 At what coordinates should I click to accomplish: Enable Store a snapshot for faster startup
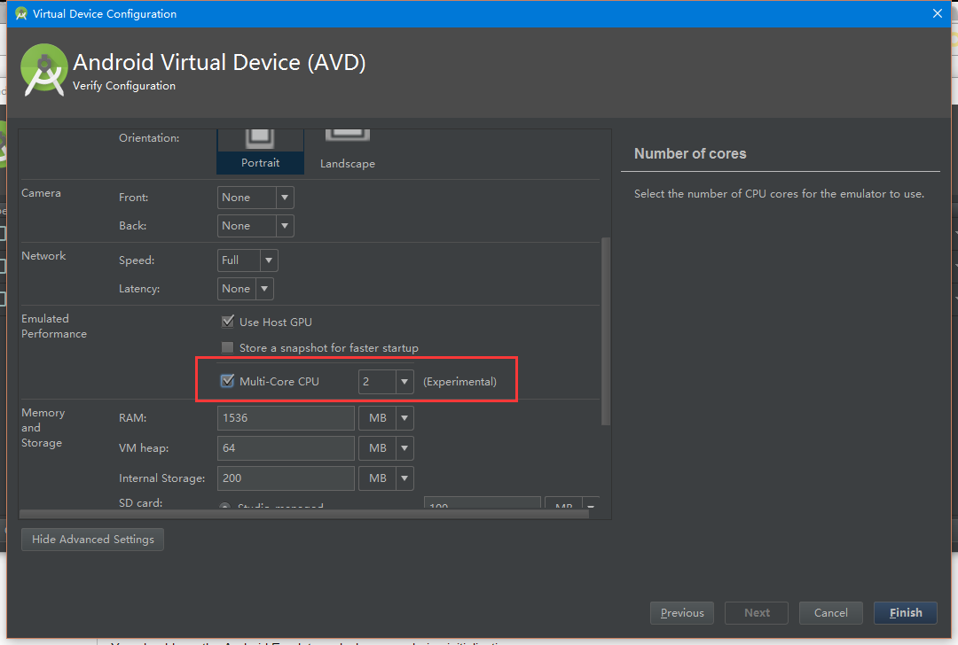228,347
